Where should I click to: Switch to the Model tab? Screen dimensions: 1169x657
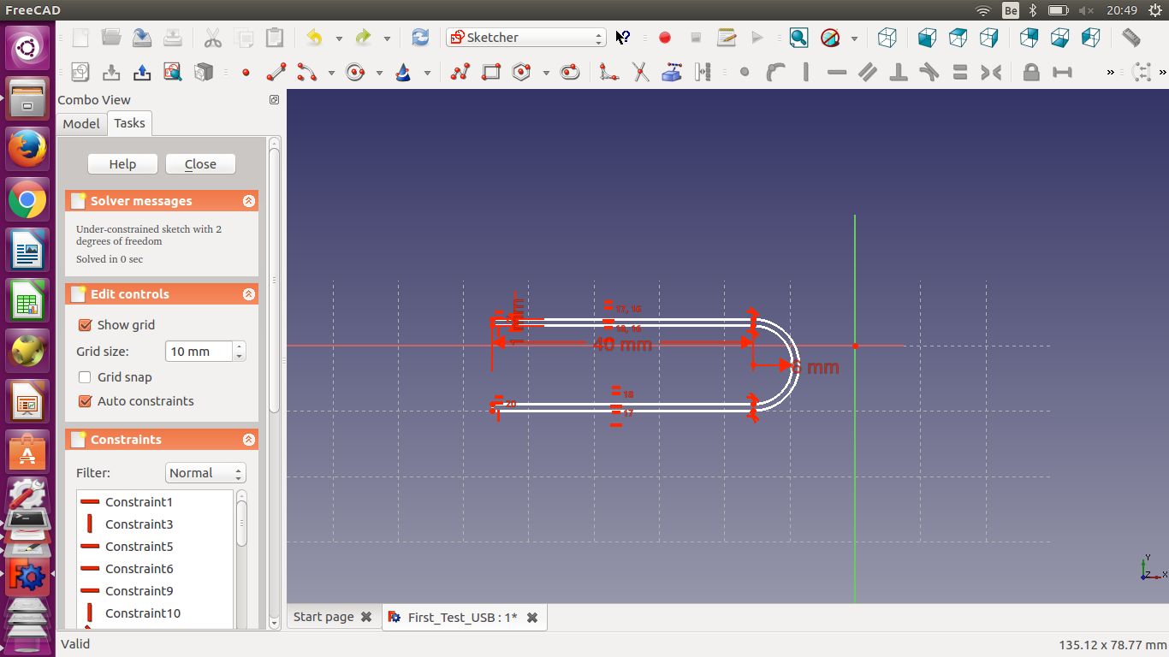tap(81, 124)
